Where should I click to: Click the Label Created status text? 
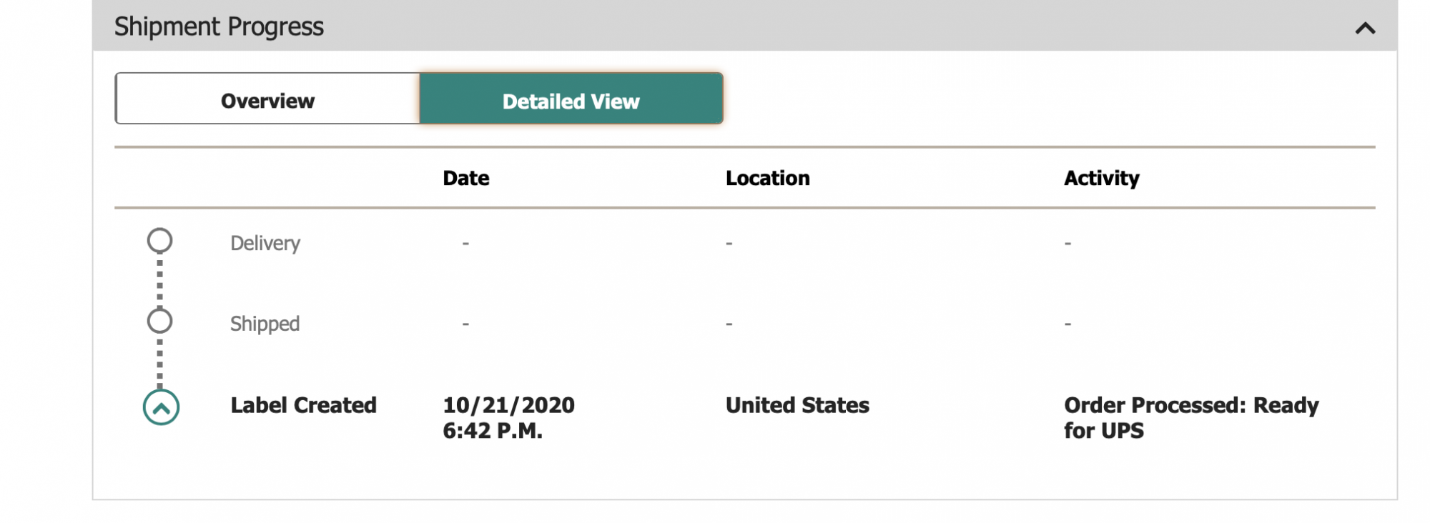tap(303, 405)
